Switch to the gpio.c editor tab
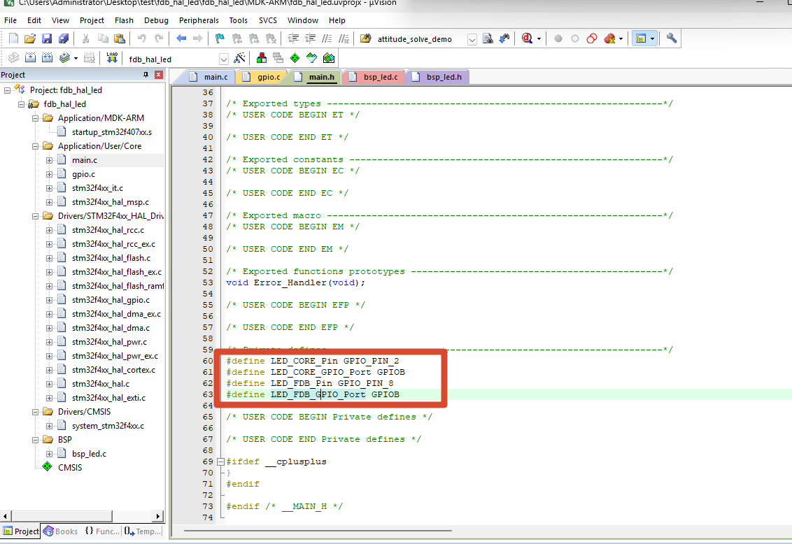792x544 pixels. (x=262, y=77)
